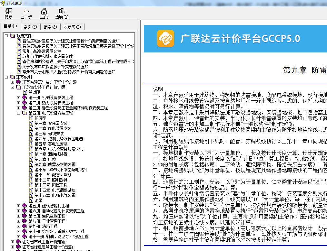Expand 第三册 静置设备与工艺金属结构 node
This screenshot has height=251, width=327.
click(18, 108)
